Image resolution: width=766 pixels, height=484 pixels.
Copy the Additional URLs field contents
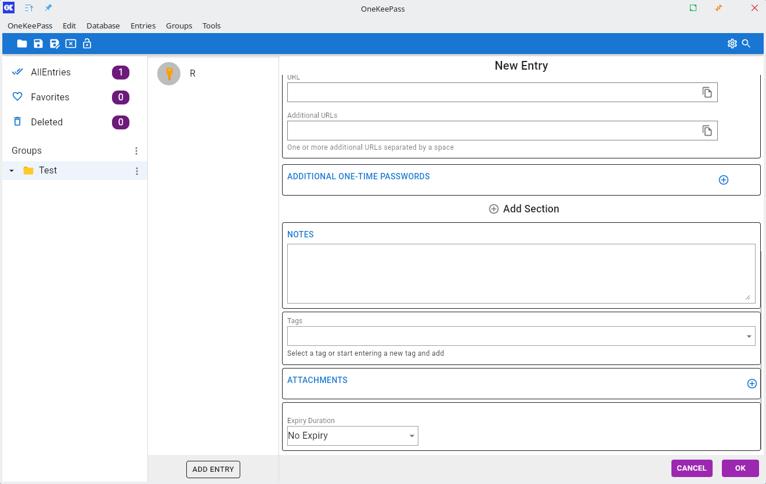[x=707, y=131]
